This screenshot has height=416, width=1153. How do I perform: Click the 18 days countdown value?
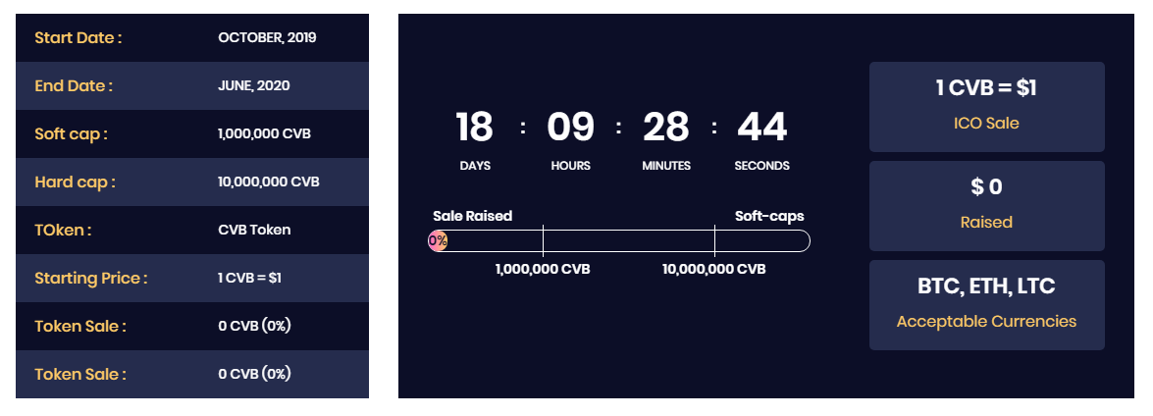[474, 128]
